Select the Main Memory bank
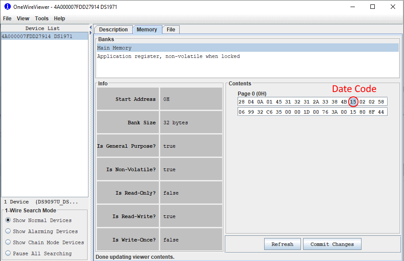 pos(248,48)
